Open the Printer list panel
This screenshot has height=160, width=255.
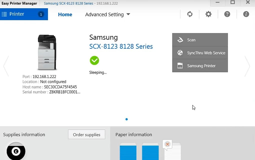click(x=24, y=14)
